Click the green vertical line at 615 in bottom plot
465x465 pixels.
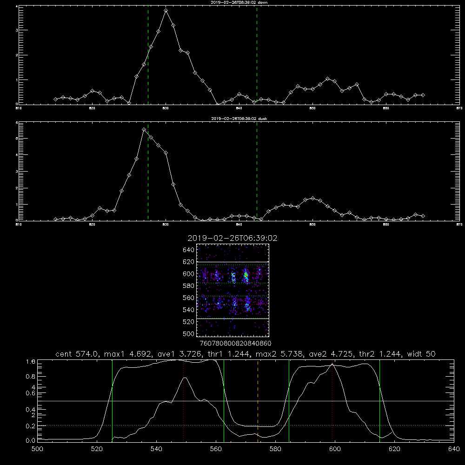click(379, 401)
